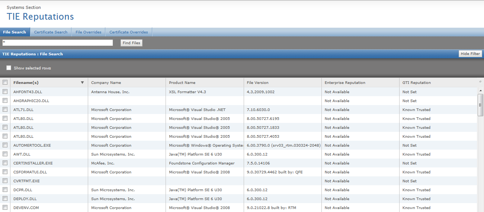Sort by the GTI Reputation header

pyautogui.click(x=438, y=82)
